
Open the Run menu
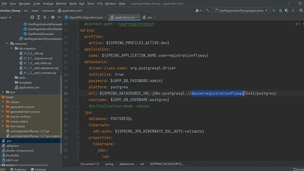click(82, 4)
